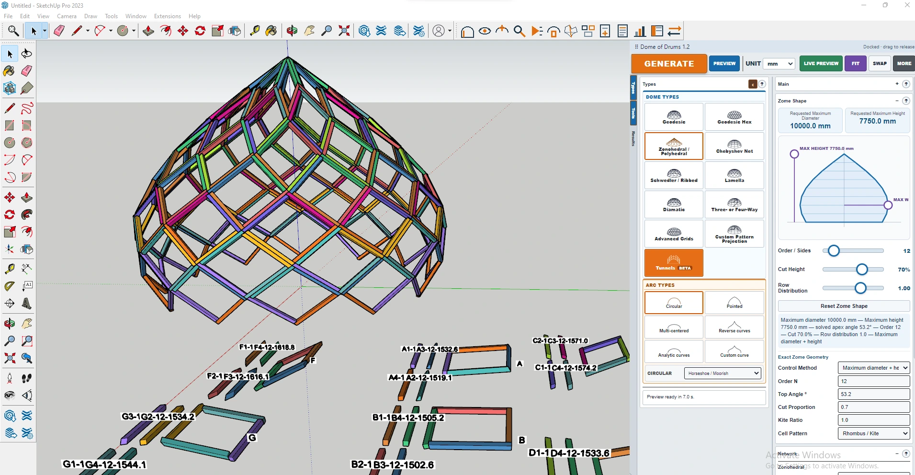Select the Rotate tool in left toolbar
The image size is (915, 475).
9,215
